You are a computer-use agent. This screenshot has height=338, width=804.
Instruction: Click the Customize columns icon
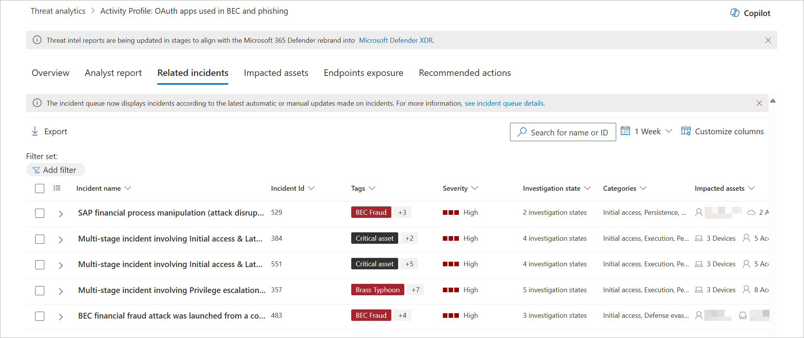point(686,132)
